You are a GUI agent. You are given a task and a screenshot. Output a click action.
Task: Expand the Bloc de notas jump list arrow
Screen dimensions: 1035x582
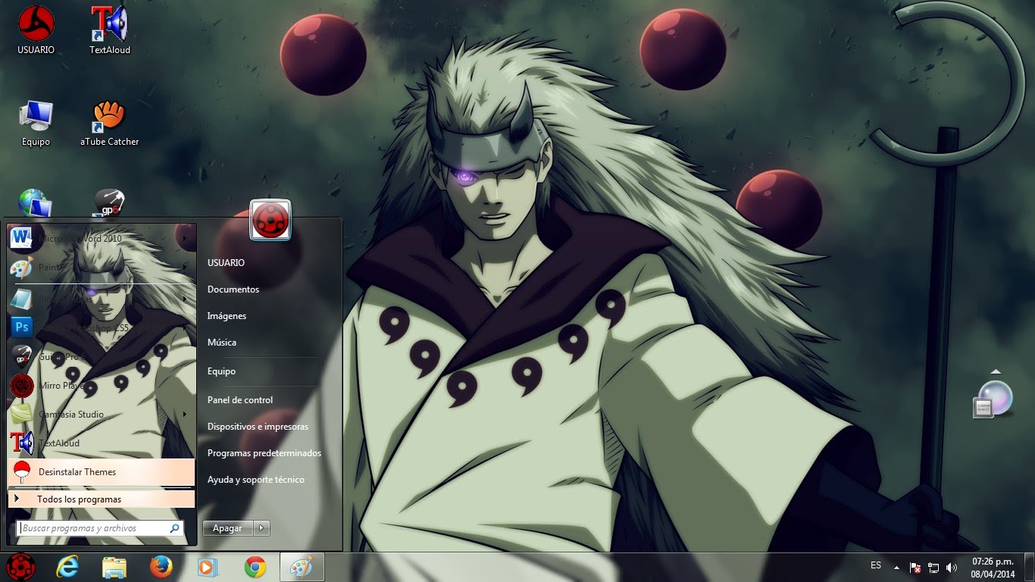click(x=185, y=299)
